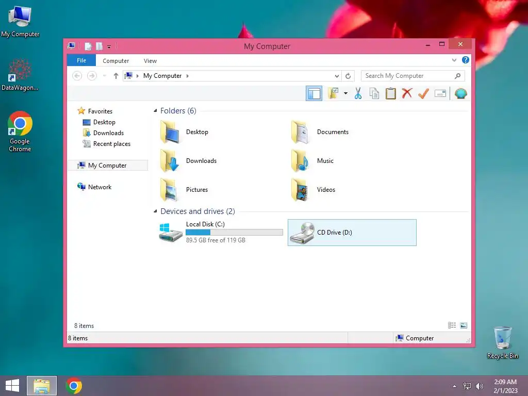Click the computer icon in address bar
Screen dimensions: 528x396
pyautogui.click(x=128, y=76)
